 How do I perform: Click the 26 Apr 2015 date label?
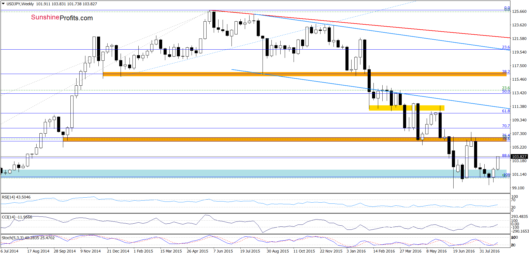[x=197, y=251]
